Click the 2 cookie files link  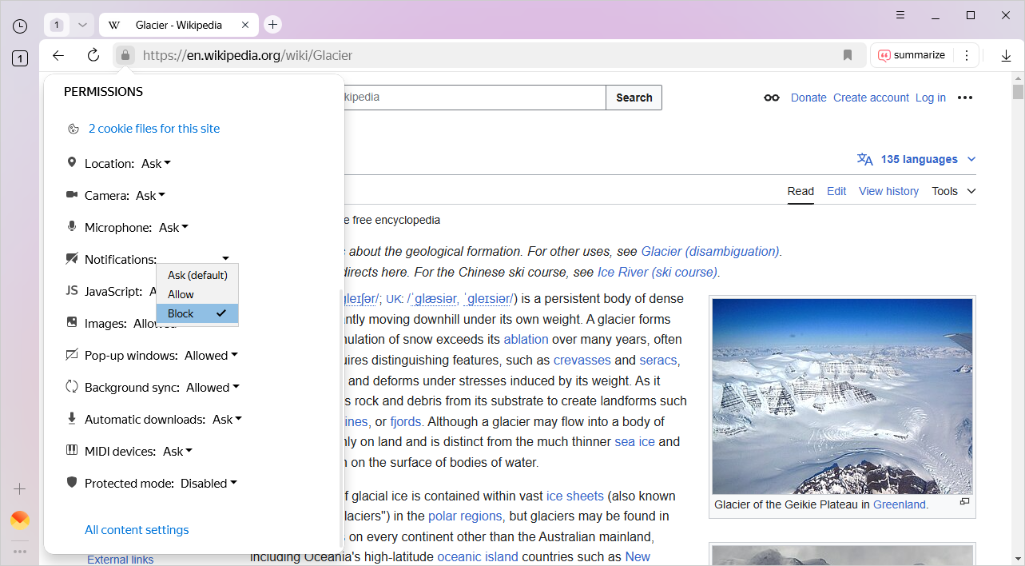pyautogui.click(x=153, y=129)
